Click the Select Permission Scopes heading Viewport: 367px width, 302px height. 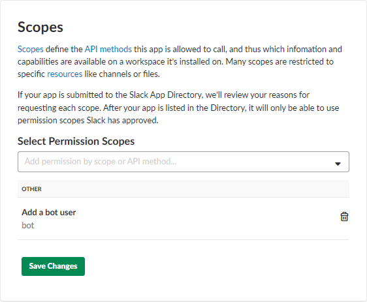[76, 141]
